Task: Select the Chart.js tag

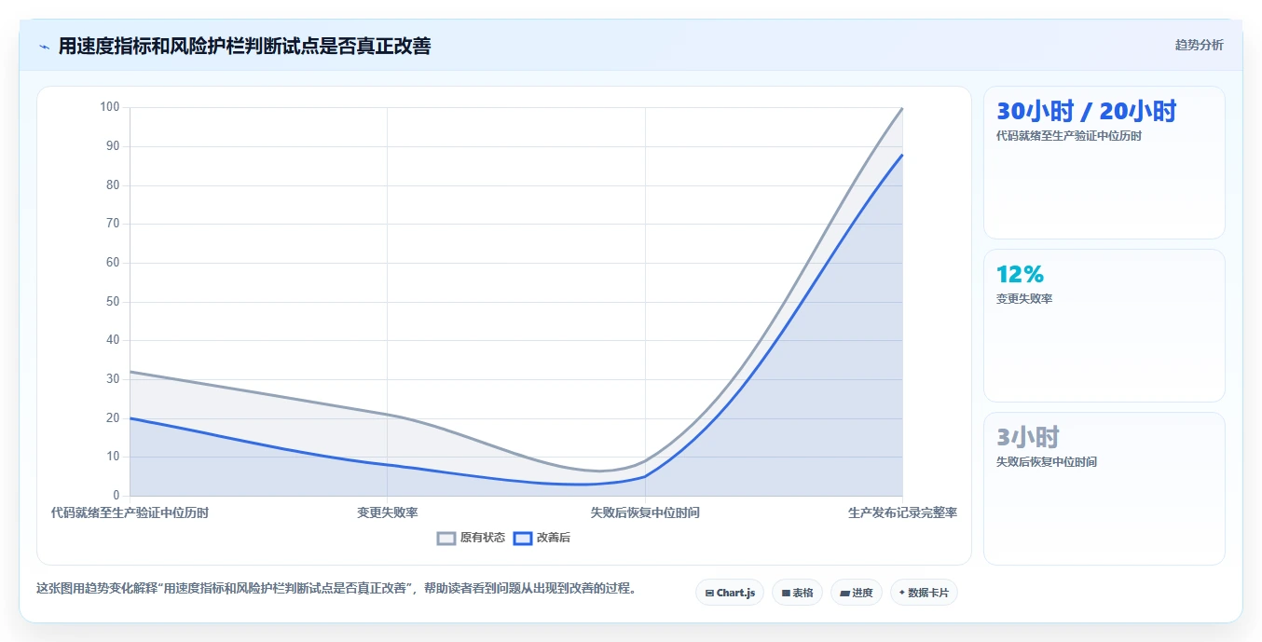Action: [730, 593]
